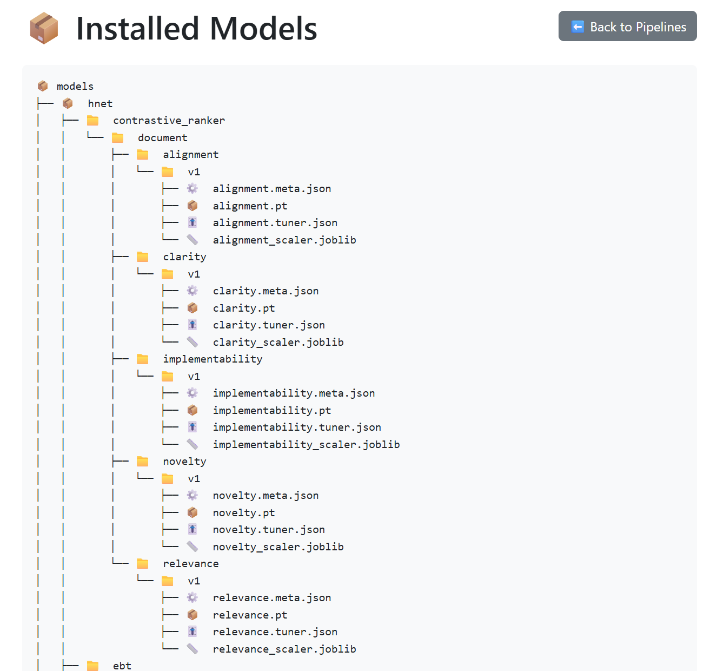Click the package icon beside hnet
The width and height of the screenshot is (717, 671).
click(x=68, y=103)
